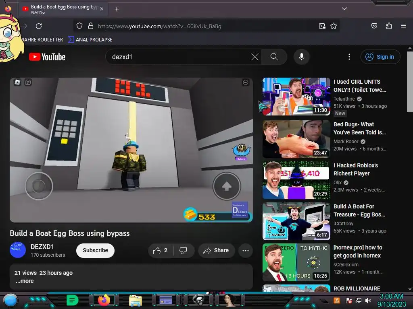
Task: Open picture-in-picture icon in address bar
Action: tap(322, 26)
